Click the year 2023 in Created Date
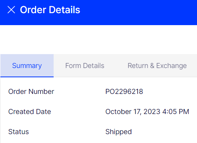The image size is (197, 143). click(152, 112)
